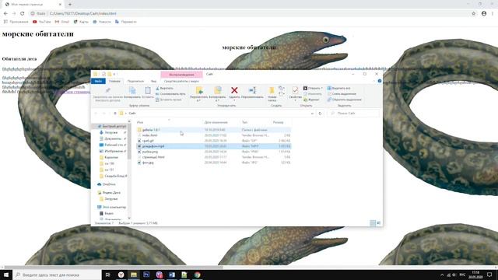Click Chrome page horizontal scrollbar
The width and height of the screenshot is (498, 280).
[113, 268]
